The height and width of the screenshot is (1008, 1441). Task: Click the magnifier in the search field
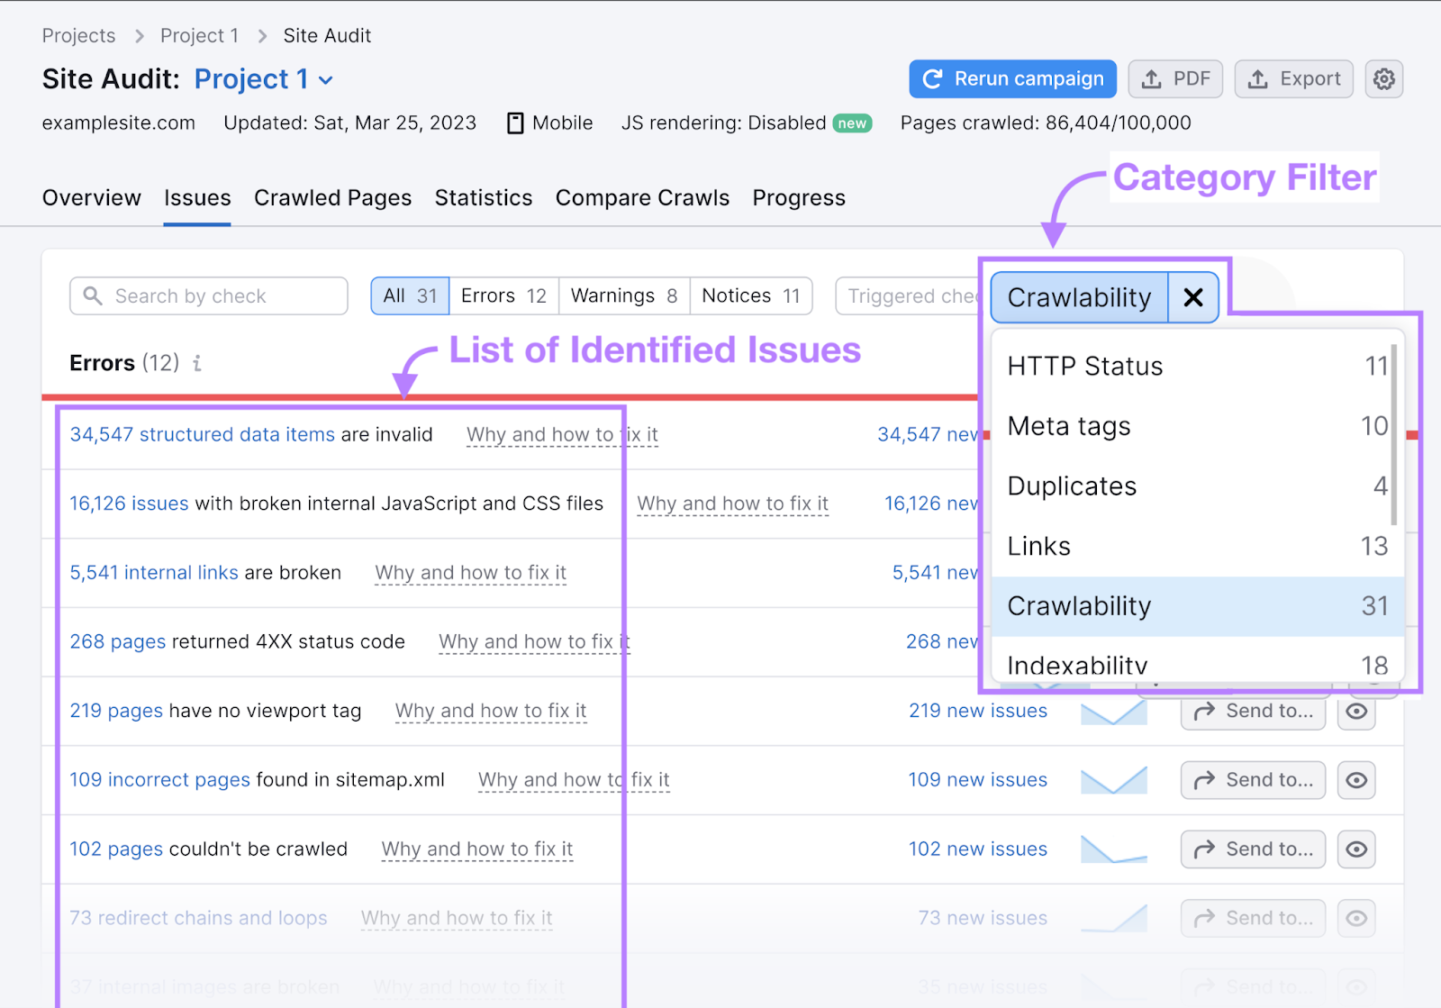point(94,295)
